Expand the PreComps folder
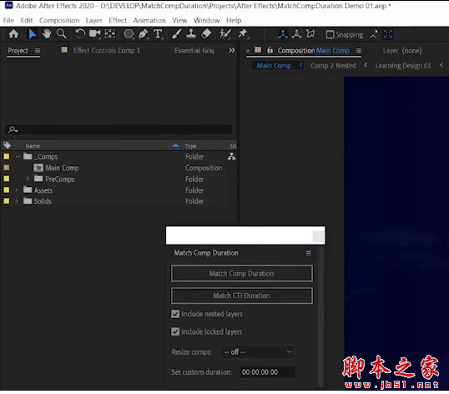 pos(28,179)
